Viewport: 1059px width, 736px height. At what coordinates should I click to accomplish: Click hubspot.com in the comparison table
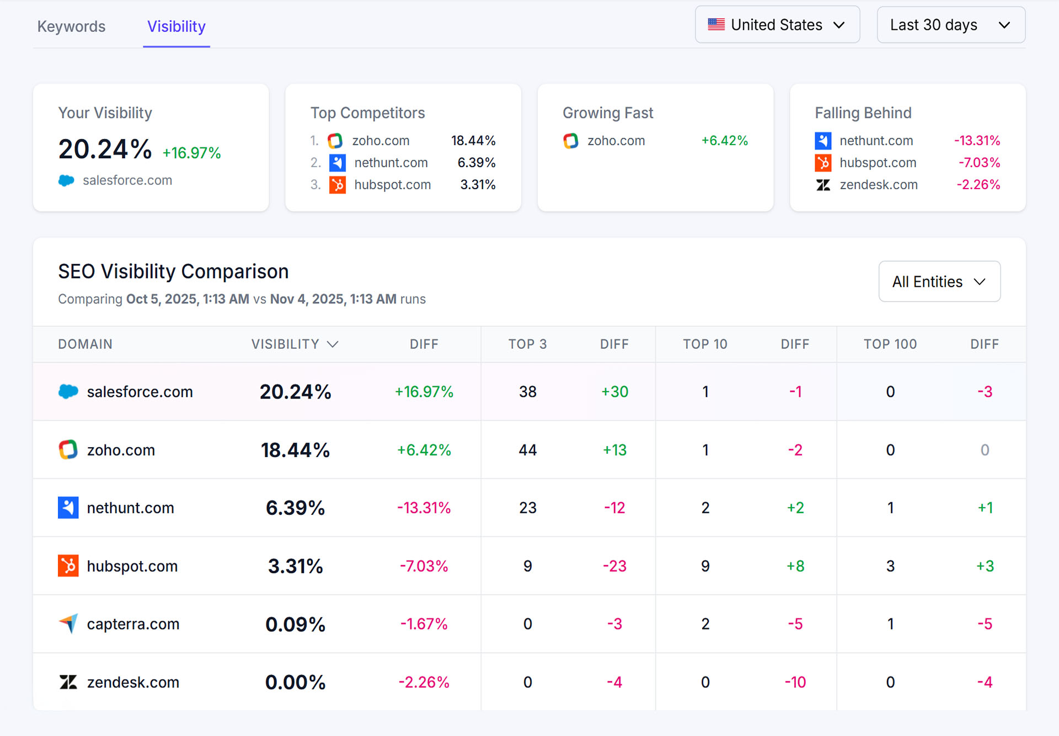(132, 566)
